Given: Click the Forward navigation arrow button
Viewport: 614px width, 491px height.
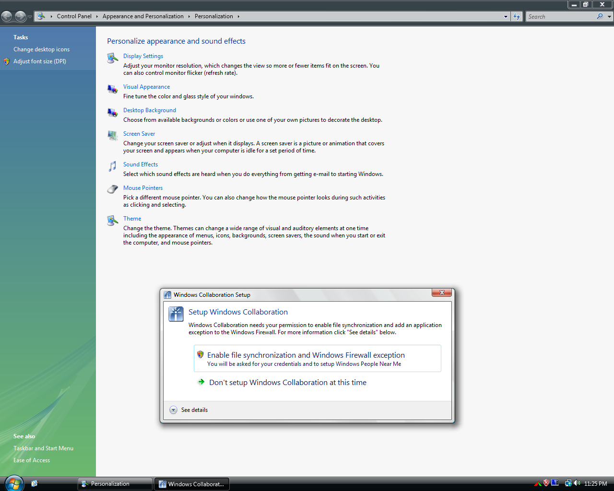Looking at the screenshot, I should coord(20,16).
